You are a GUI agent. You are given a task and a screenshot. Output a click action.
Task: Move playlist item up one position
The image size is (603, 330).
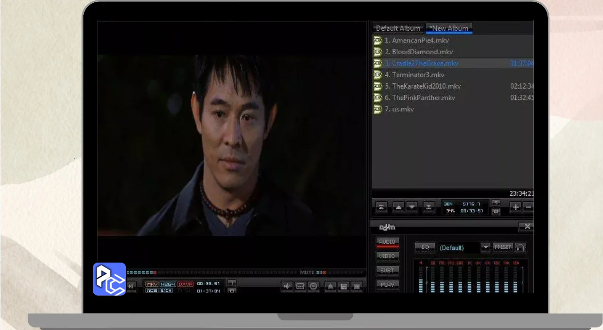click(399, 207)
